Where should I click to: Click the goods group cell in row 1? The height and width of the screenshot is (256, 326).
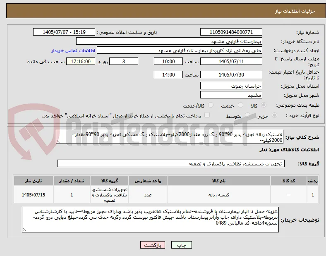click(x=110, y=195)
